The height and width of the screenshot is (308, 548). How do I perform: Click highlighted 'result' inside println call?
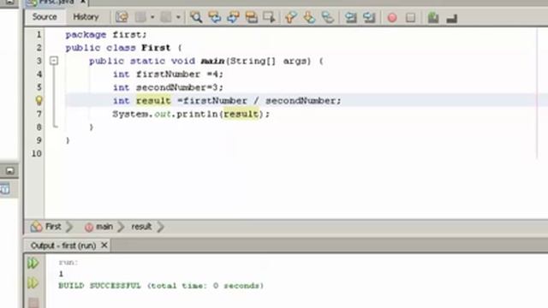click(241, 114)
